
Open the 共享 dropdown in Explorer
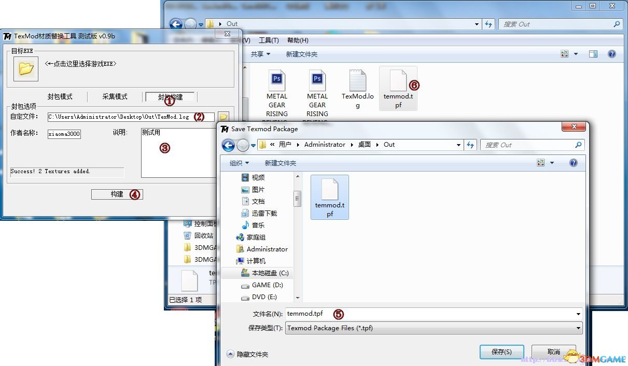[261, 54]
